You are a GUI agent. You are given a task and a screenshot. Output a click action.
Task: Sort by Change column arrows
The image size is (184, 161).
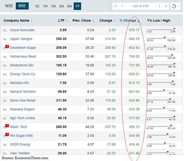click(x=115, y=21)
